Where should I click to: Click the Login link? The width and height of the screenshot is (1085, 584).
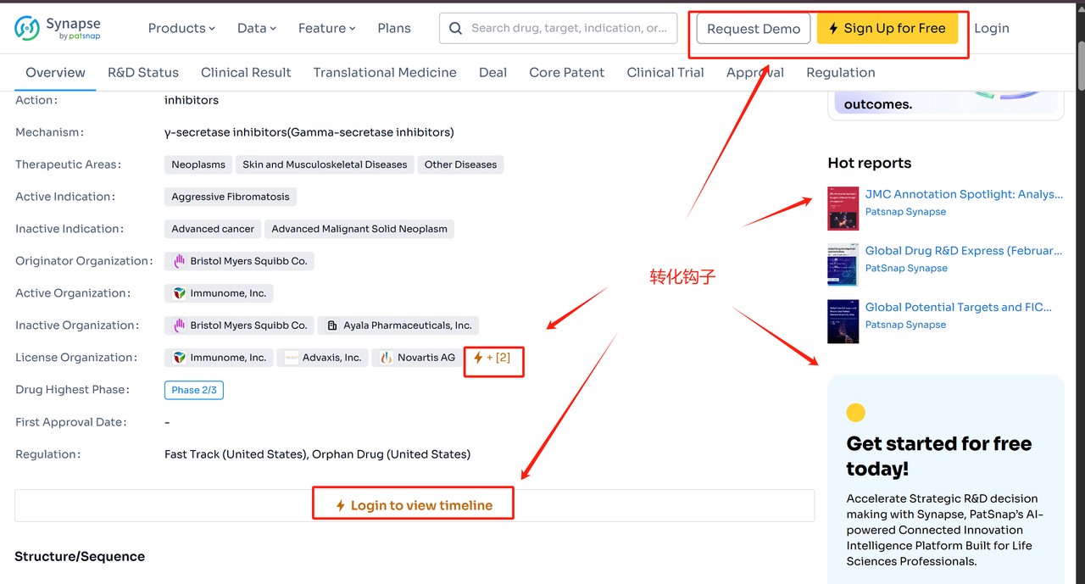coord(992,28)
